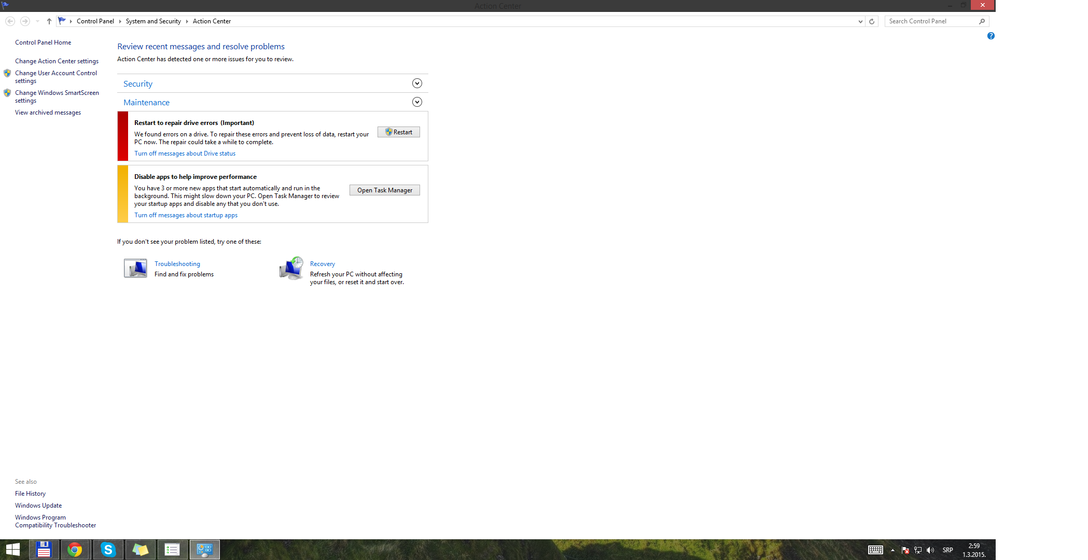1088x560 pixels.
Task: Open Google Chrome from the taskbar
Action: [75, 550]
